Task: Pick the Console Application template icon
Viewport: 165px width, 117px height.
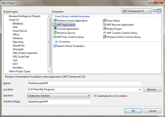Action: (x=55, y=29)
